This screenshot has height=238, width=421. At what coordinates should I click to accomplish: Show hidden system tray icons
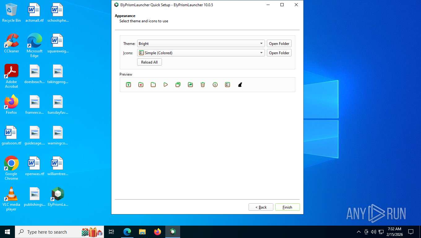[x=359, y=232]
